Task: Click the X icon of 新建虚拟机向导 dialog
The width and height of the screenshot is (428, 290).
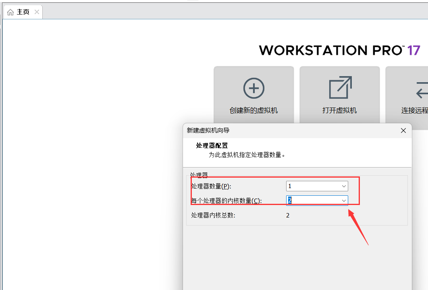Action: [x=403, y=130]
